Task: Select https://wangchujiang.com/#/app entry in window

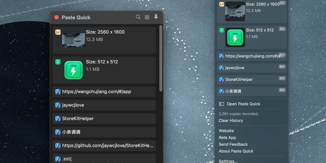Action: (104, 92)
